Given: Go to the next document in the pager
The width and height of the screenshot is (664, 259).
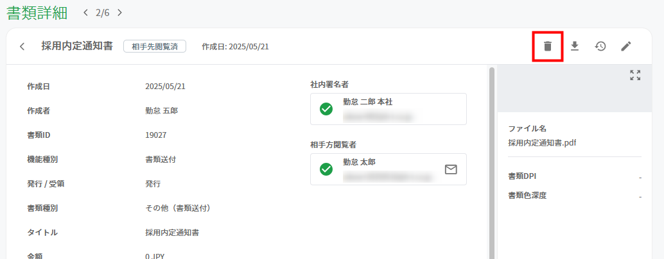Looking at the screenshot, I should 120,13.
